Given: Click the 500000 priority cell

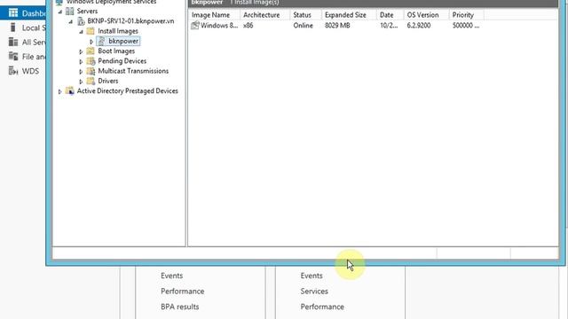Looking at the screenshot, I should point(466,26).
